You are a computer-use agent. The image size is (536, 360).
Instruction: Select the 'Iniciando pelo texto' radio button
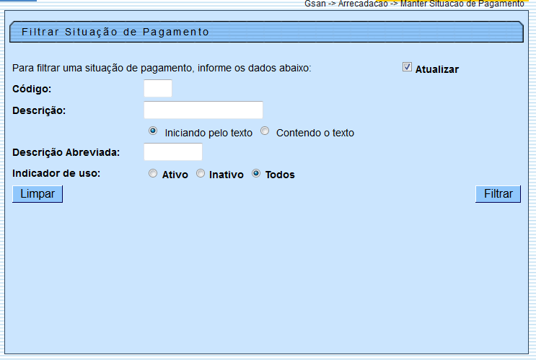(x=153, y=131)
